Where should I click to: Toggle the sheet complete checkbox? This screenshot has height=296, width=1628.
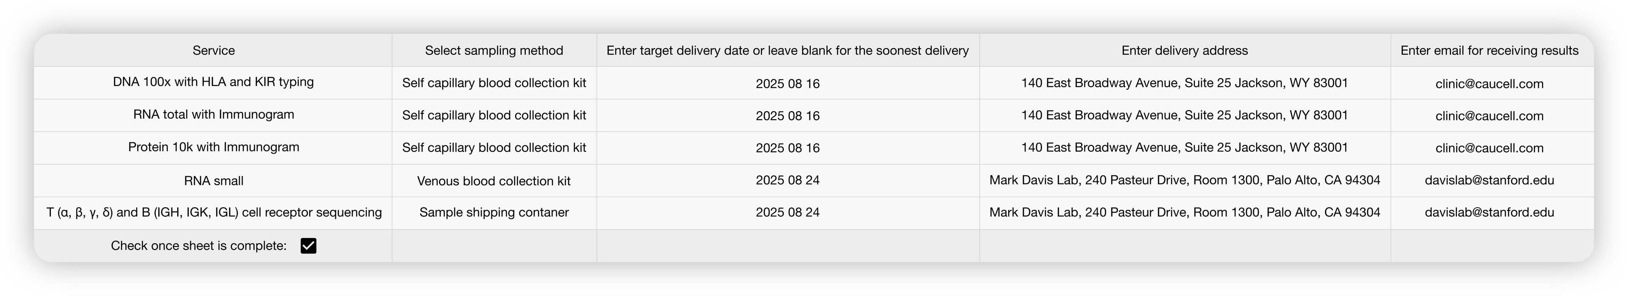308,246
